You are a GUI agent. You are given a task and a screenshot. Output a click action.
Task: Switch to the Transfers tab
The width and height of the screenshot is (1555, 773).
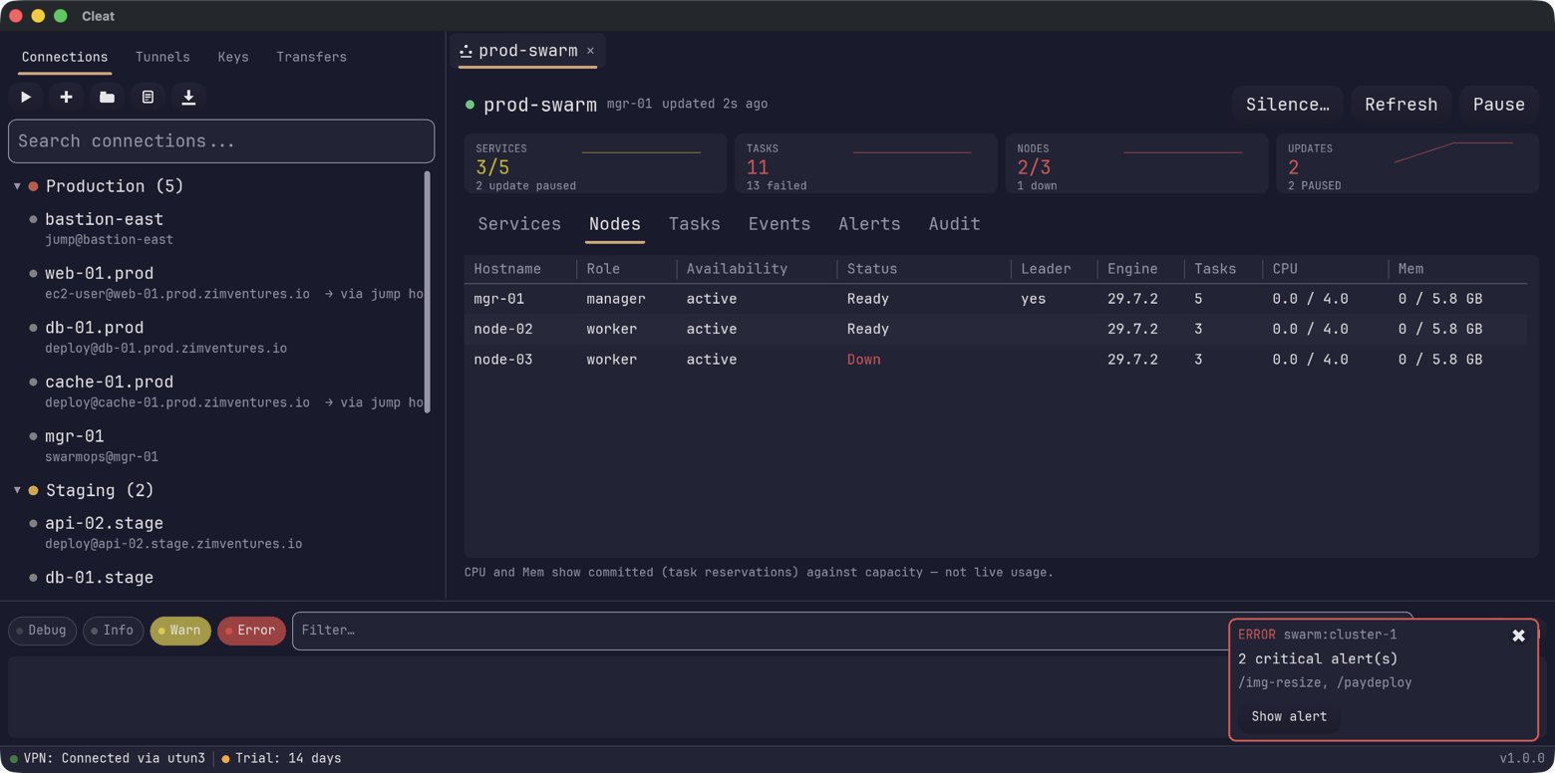tap(311, 57)
